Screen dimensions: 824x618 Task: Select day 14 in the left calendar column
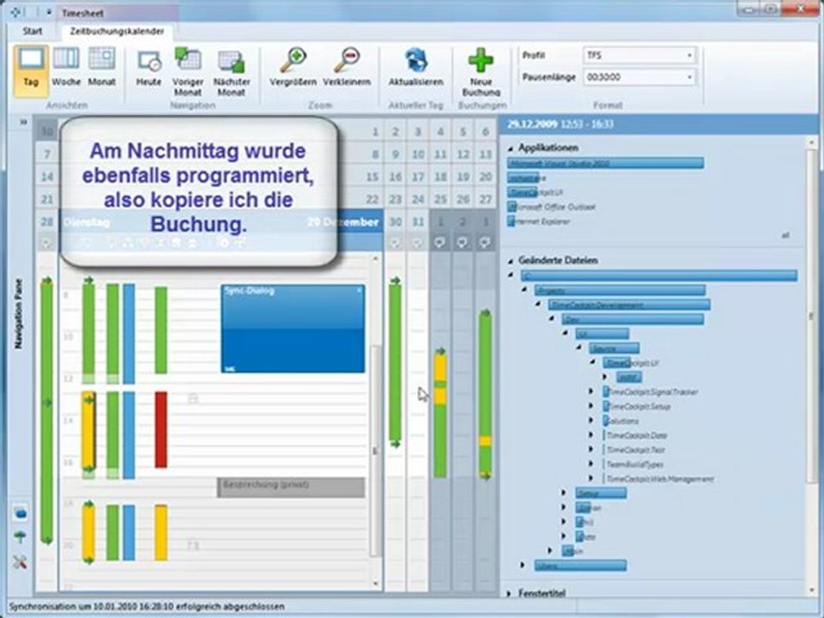click(46, 177)
